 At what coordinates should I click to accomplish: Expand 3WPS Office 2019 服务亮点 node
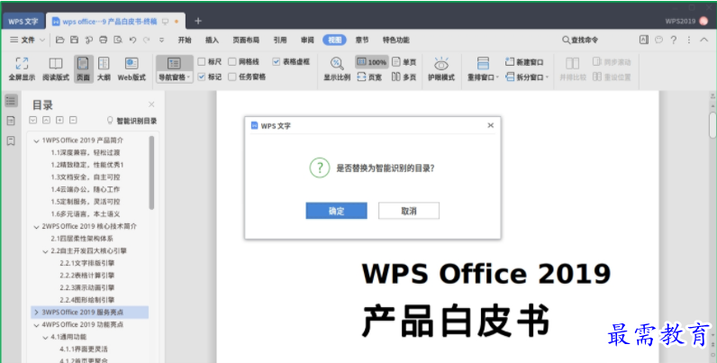(x=36, y=313)
